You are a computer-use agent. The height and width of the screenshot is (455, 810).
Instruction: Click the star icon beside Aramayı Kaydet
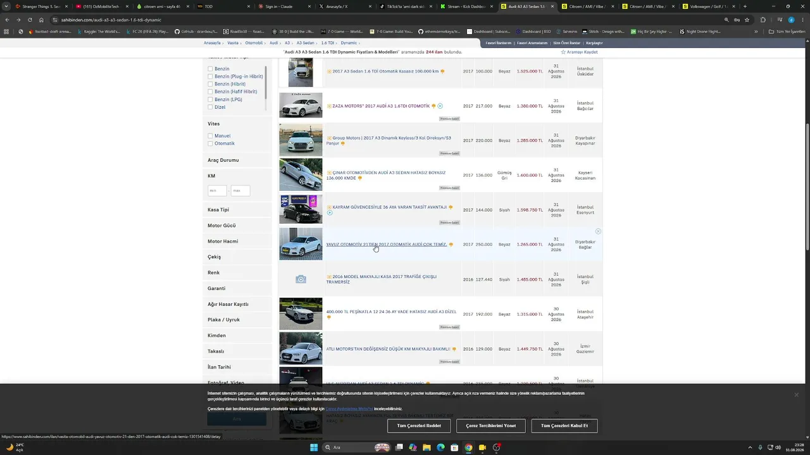pos(563,52)
